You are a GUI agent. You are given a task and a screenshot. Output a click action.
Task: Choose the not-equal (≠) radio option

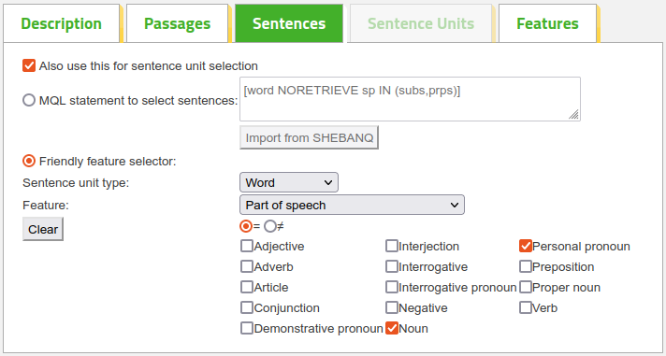270,226
